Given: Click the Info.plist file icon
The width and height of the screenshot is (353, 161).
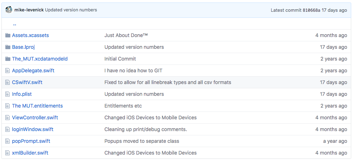Looking at the screenshot, I should pyautogui.click(x=7, y=94).
